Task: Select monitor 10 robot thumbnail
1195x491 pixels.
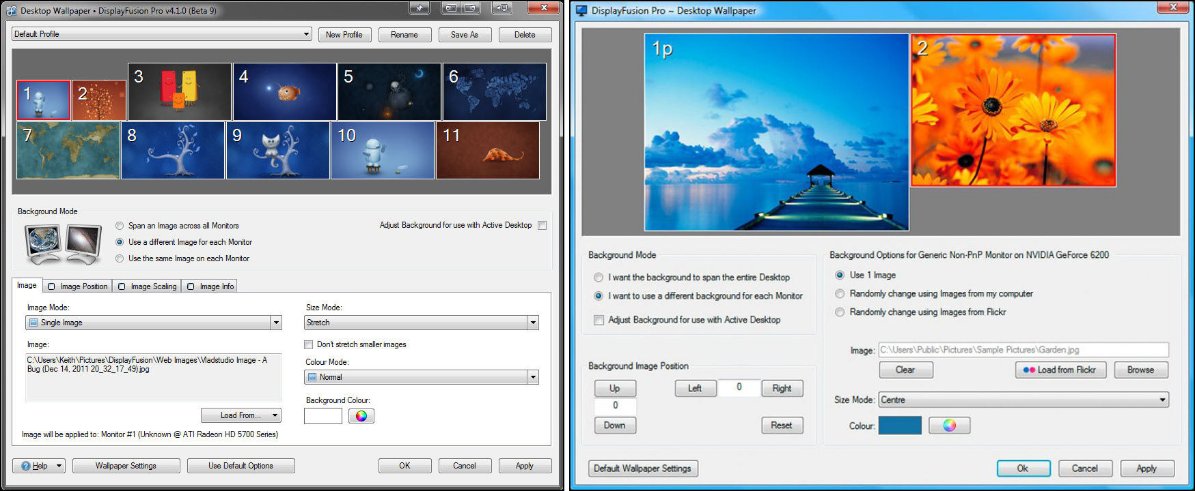Action: click(x=383, y=151)
